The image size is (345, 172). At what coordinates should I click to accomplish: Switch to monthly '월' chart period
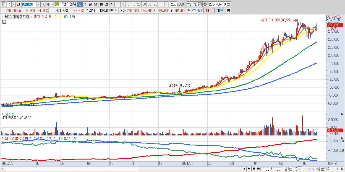pos(90,4)
